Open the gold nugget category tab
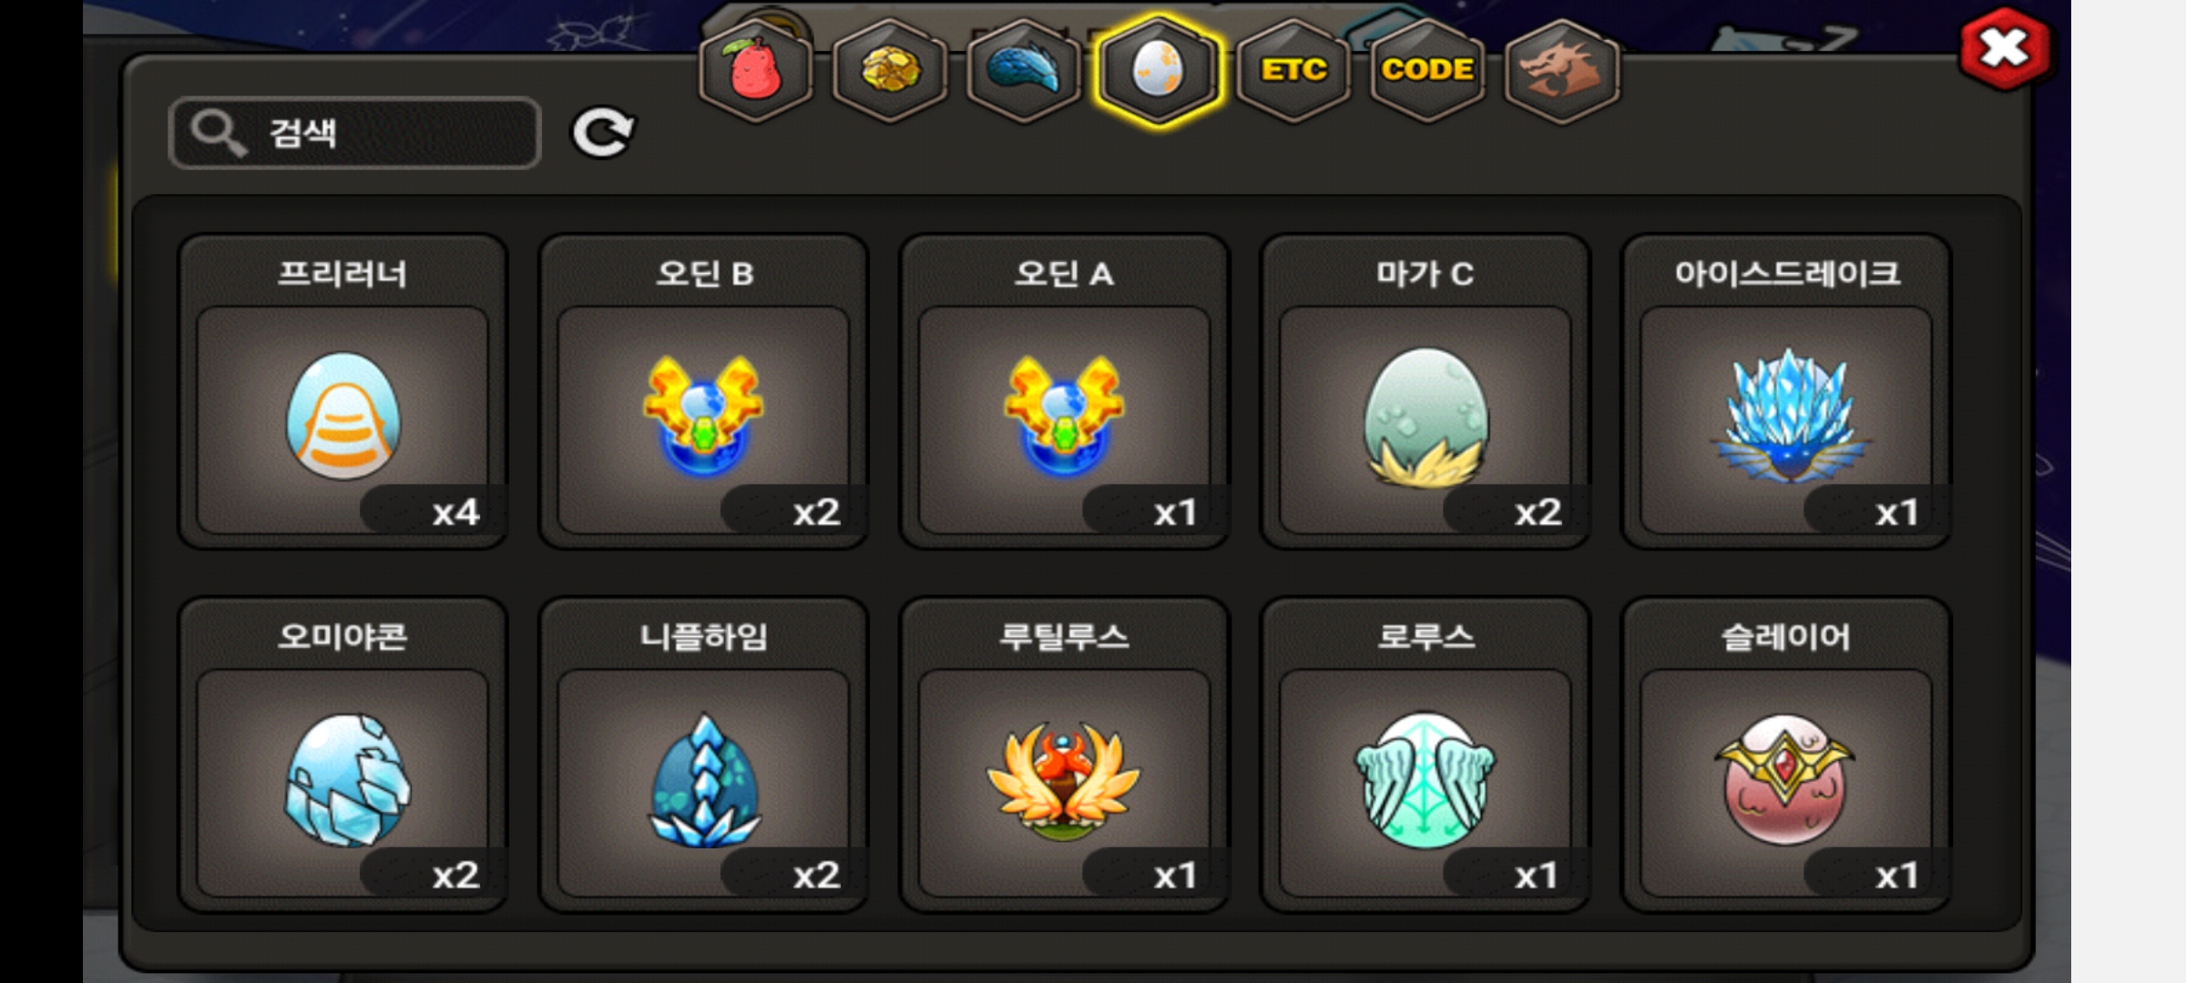The image size is (2186, 983). click(890, 70)
